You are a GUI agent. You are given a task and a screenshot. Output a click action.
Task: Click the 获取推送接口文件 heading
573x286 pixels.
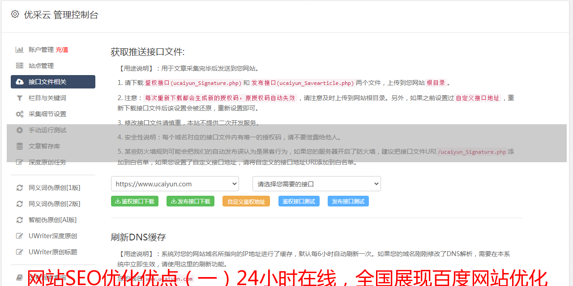[148, 52]
